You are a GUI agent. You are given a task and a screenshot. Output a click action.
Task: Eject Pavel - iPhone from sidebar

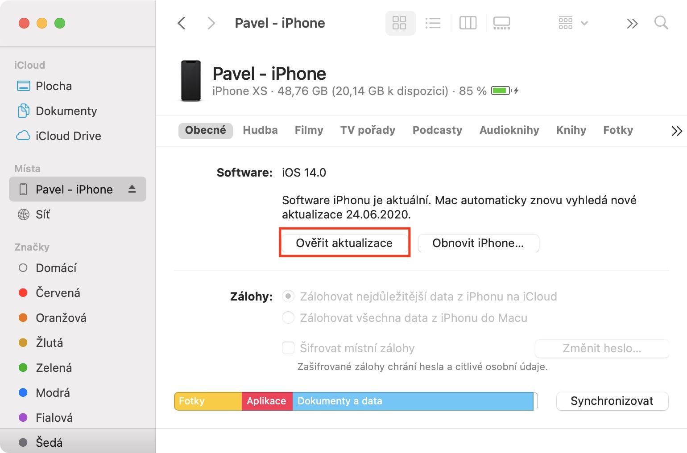click(x=132, y=189)
